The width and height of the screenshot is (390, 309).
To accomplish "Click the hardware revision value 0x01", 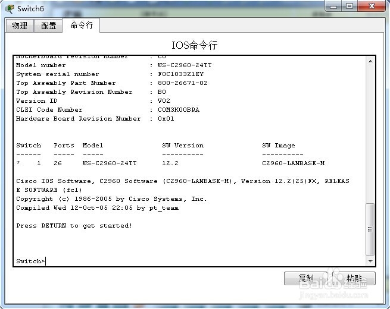I will (x=166, y=119).
